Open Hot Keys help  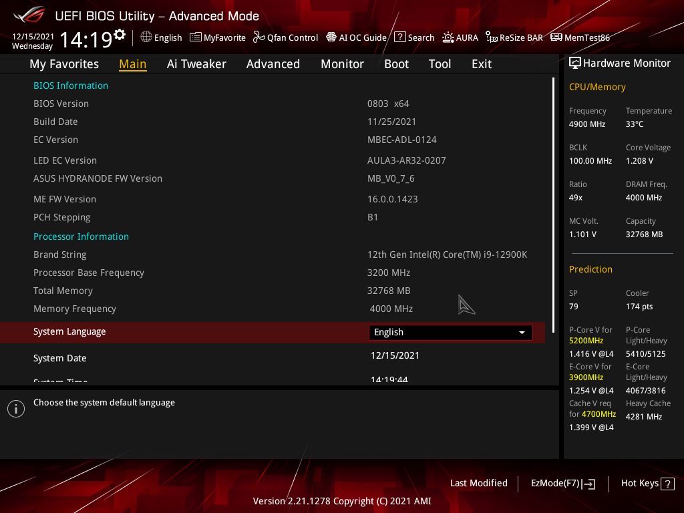tap(648, 484)
